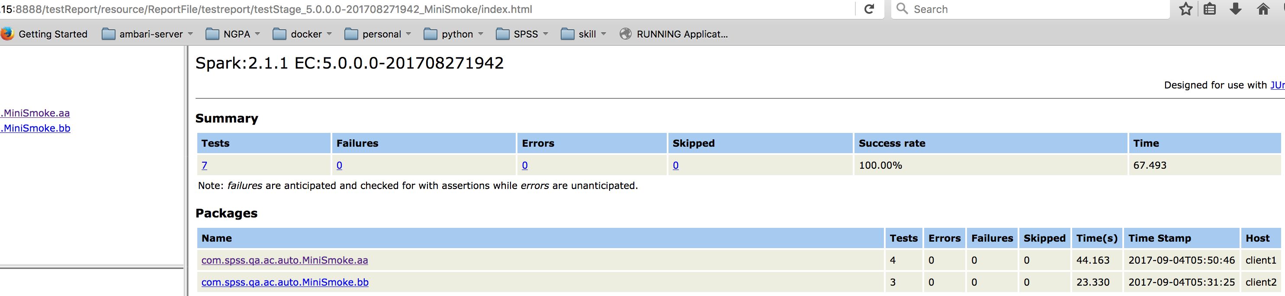Open .MiniSmoke.bb link in left frame

tap(35, 128)
